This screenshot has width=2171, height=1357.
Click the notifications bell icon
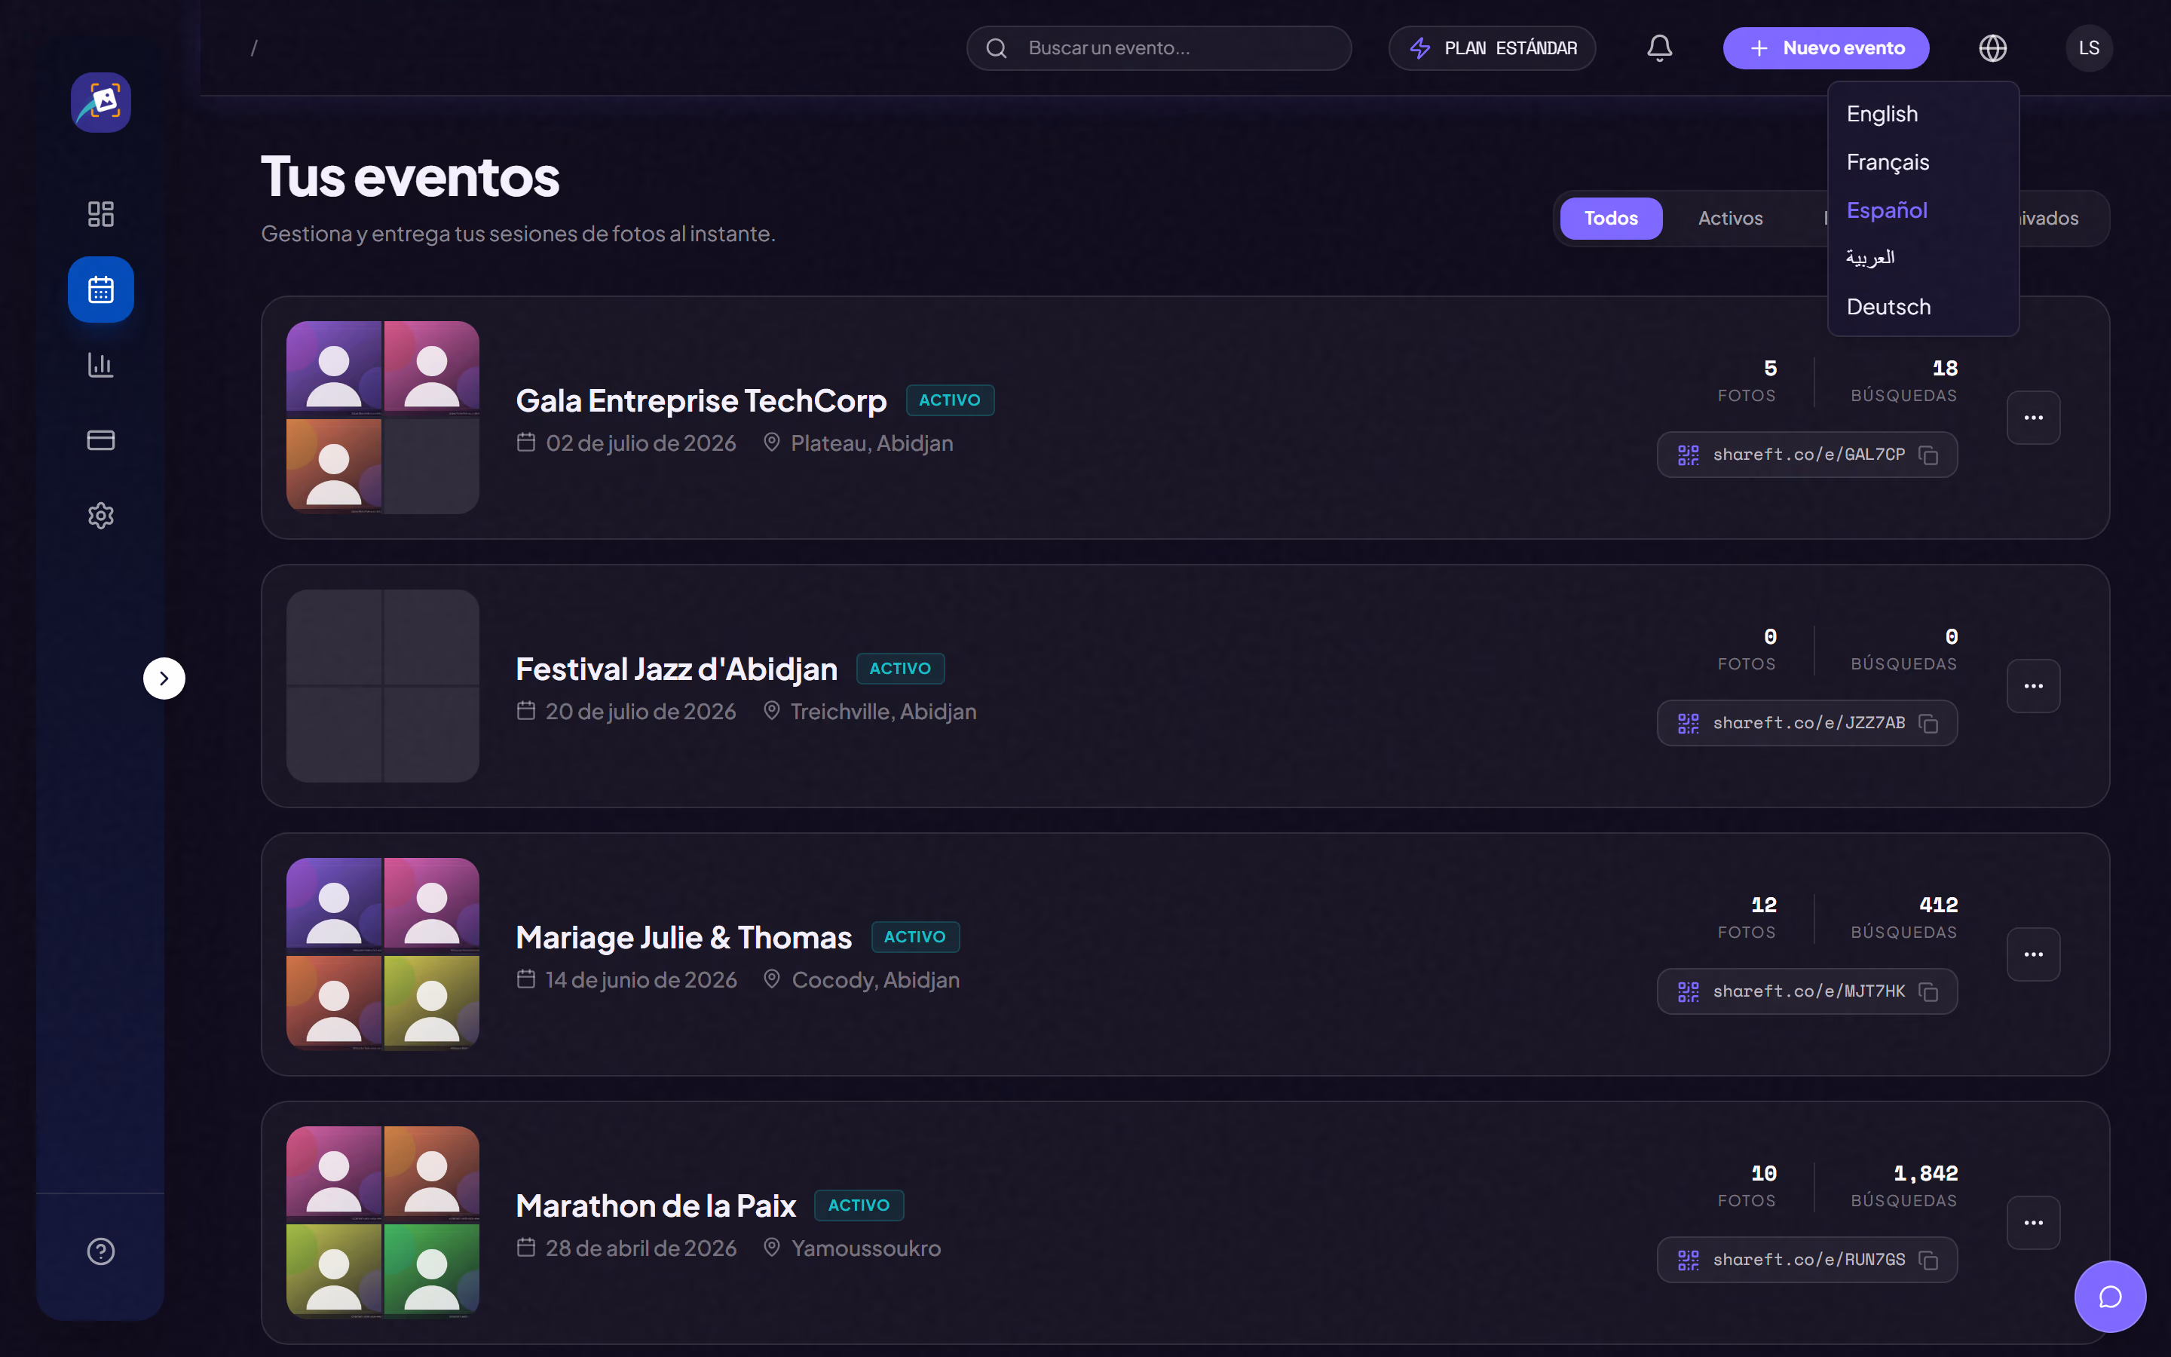click(x=1660, y=48)
